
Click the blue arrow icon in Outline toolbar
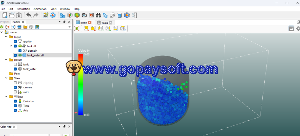(x=13, y=27)
